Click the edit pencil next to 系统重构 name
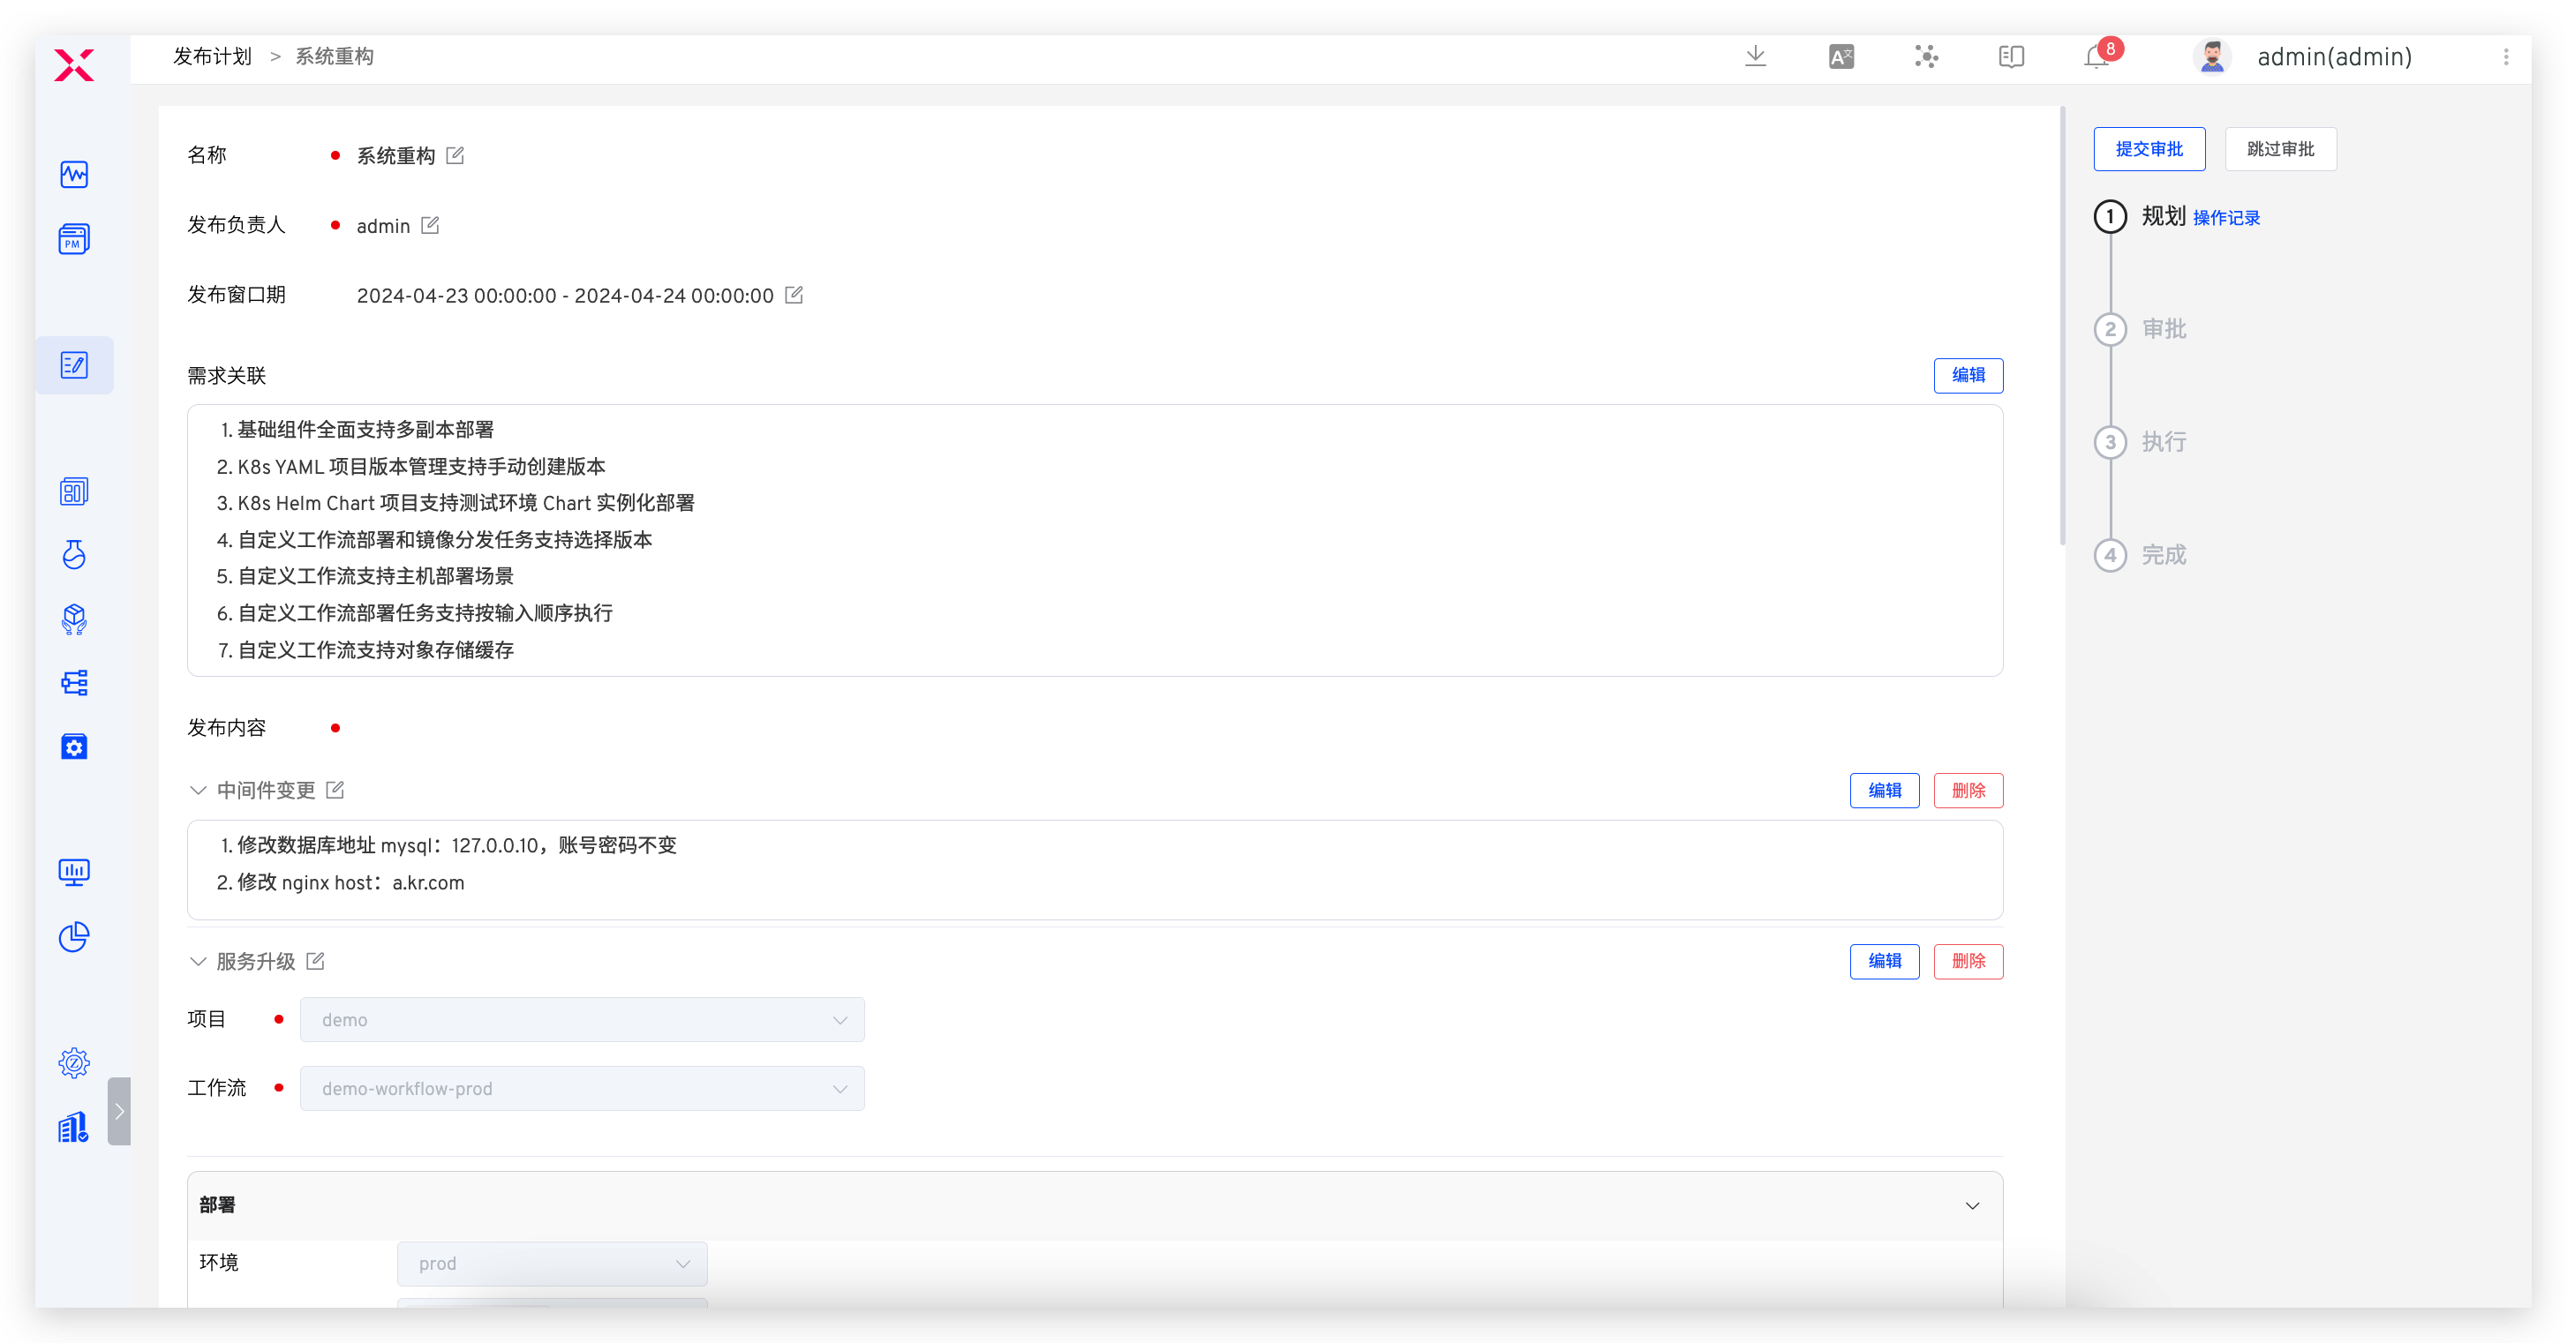 point(455,155)
